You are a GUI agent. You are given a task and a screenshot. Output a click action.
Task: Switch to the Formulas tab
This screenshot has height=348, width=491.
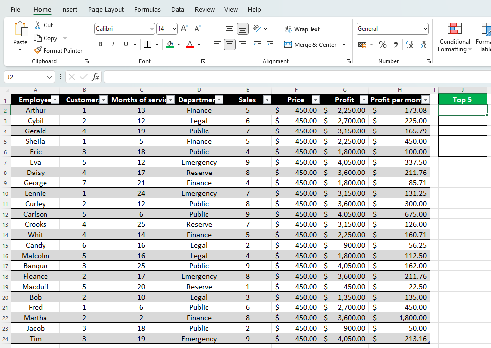coord(147,9)
